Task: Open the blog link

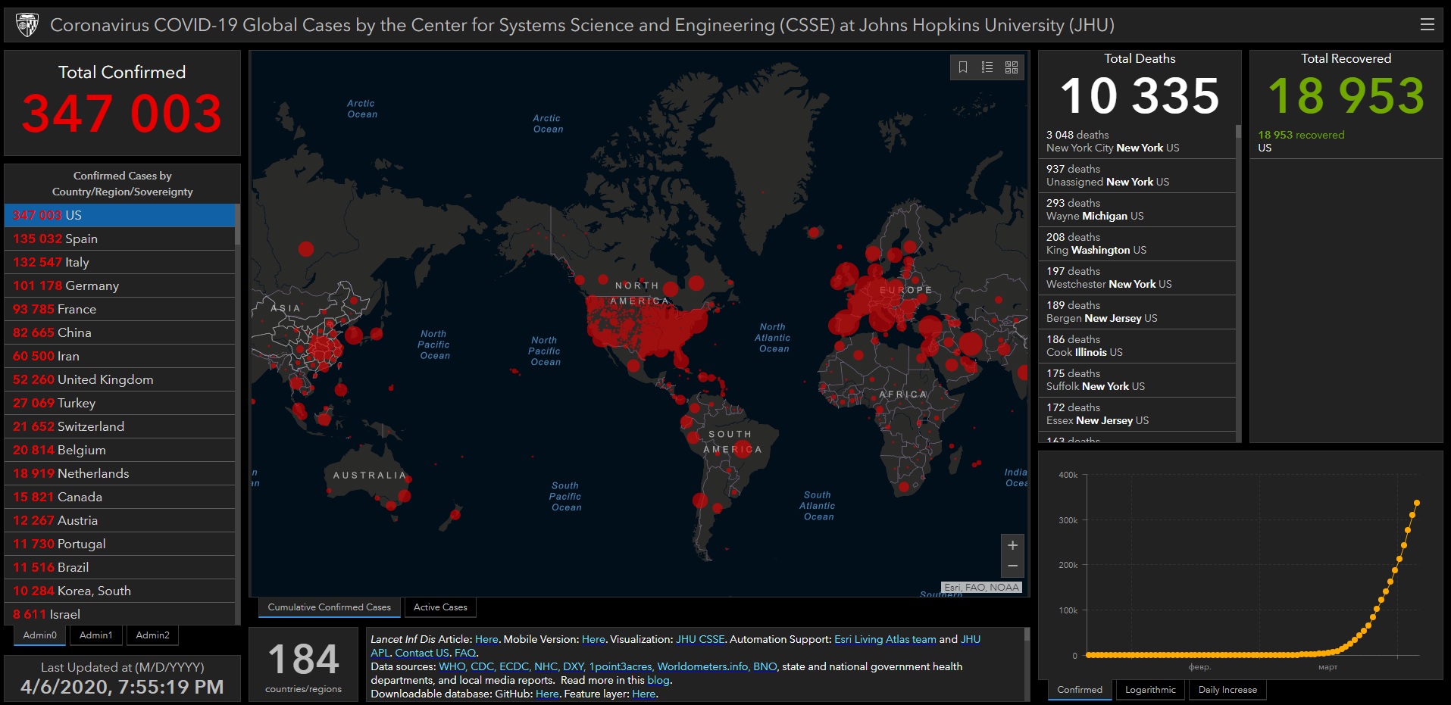Action: coord(658,681)
